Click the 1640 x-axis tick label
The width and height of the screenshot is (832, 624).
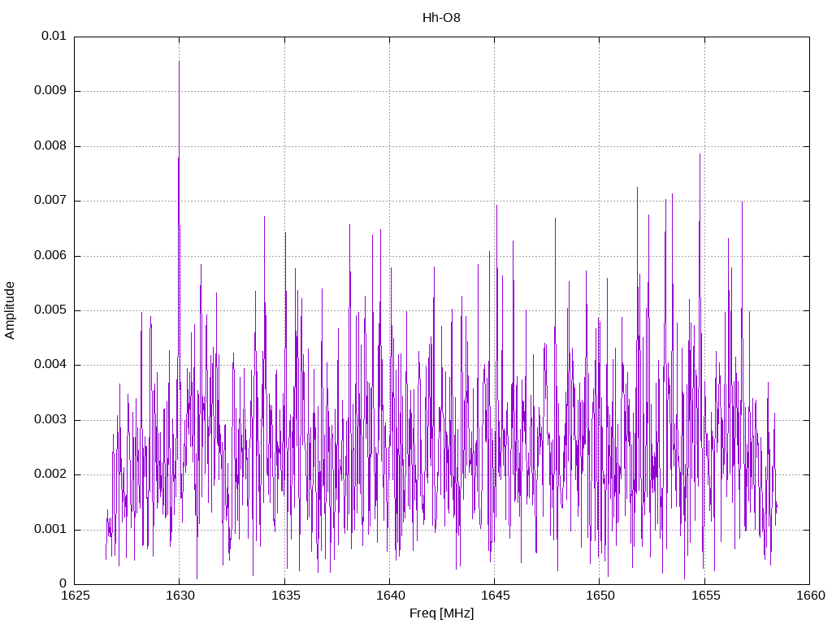point(390,596)
